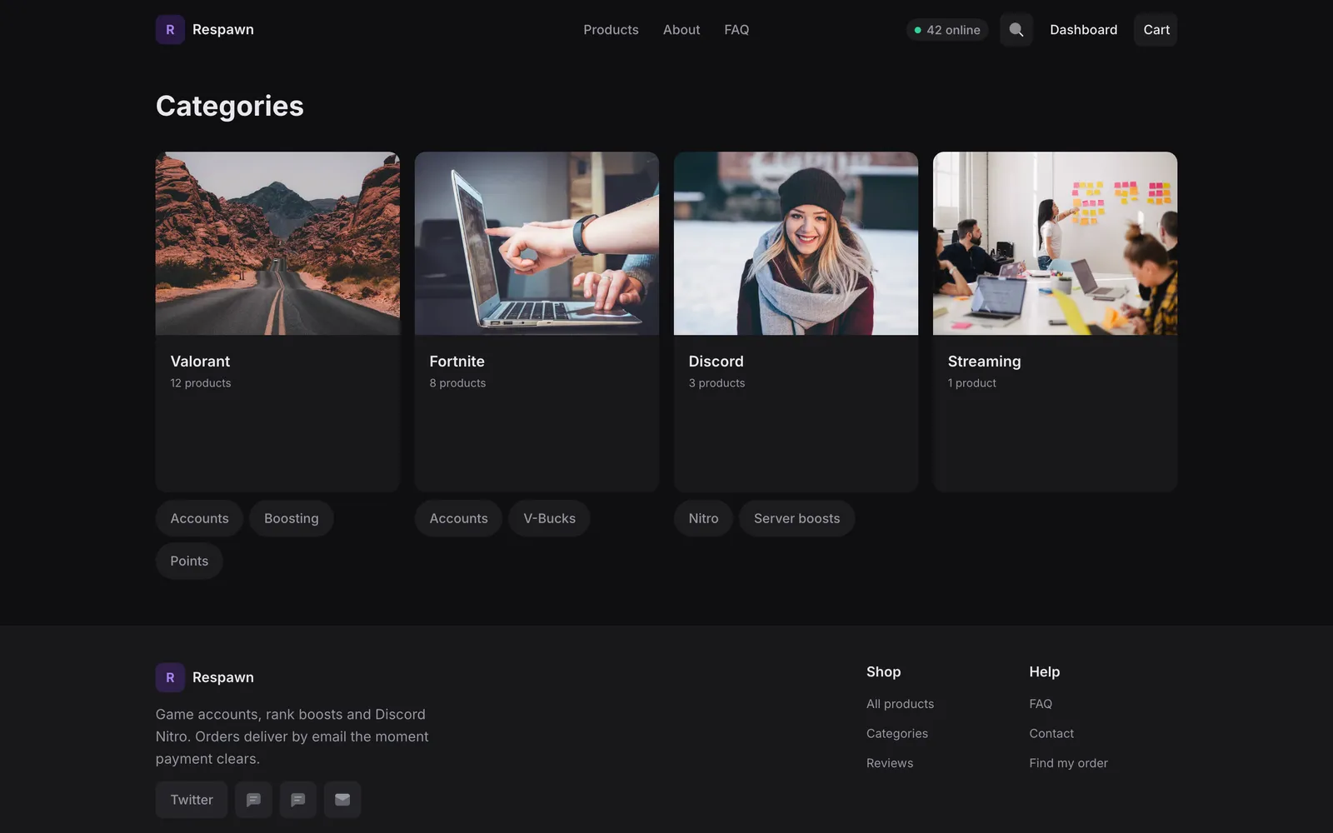
Task: Click the footer Respawn brand name
Action: 223,677
